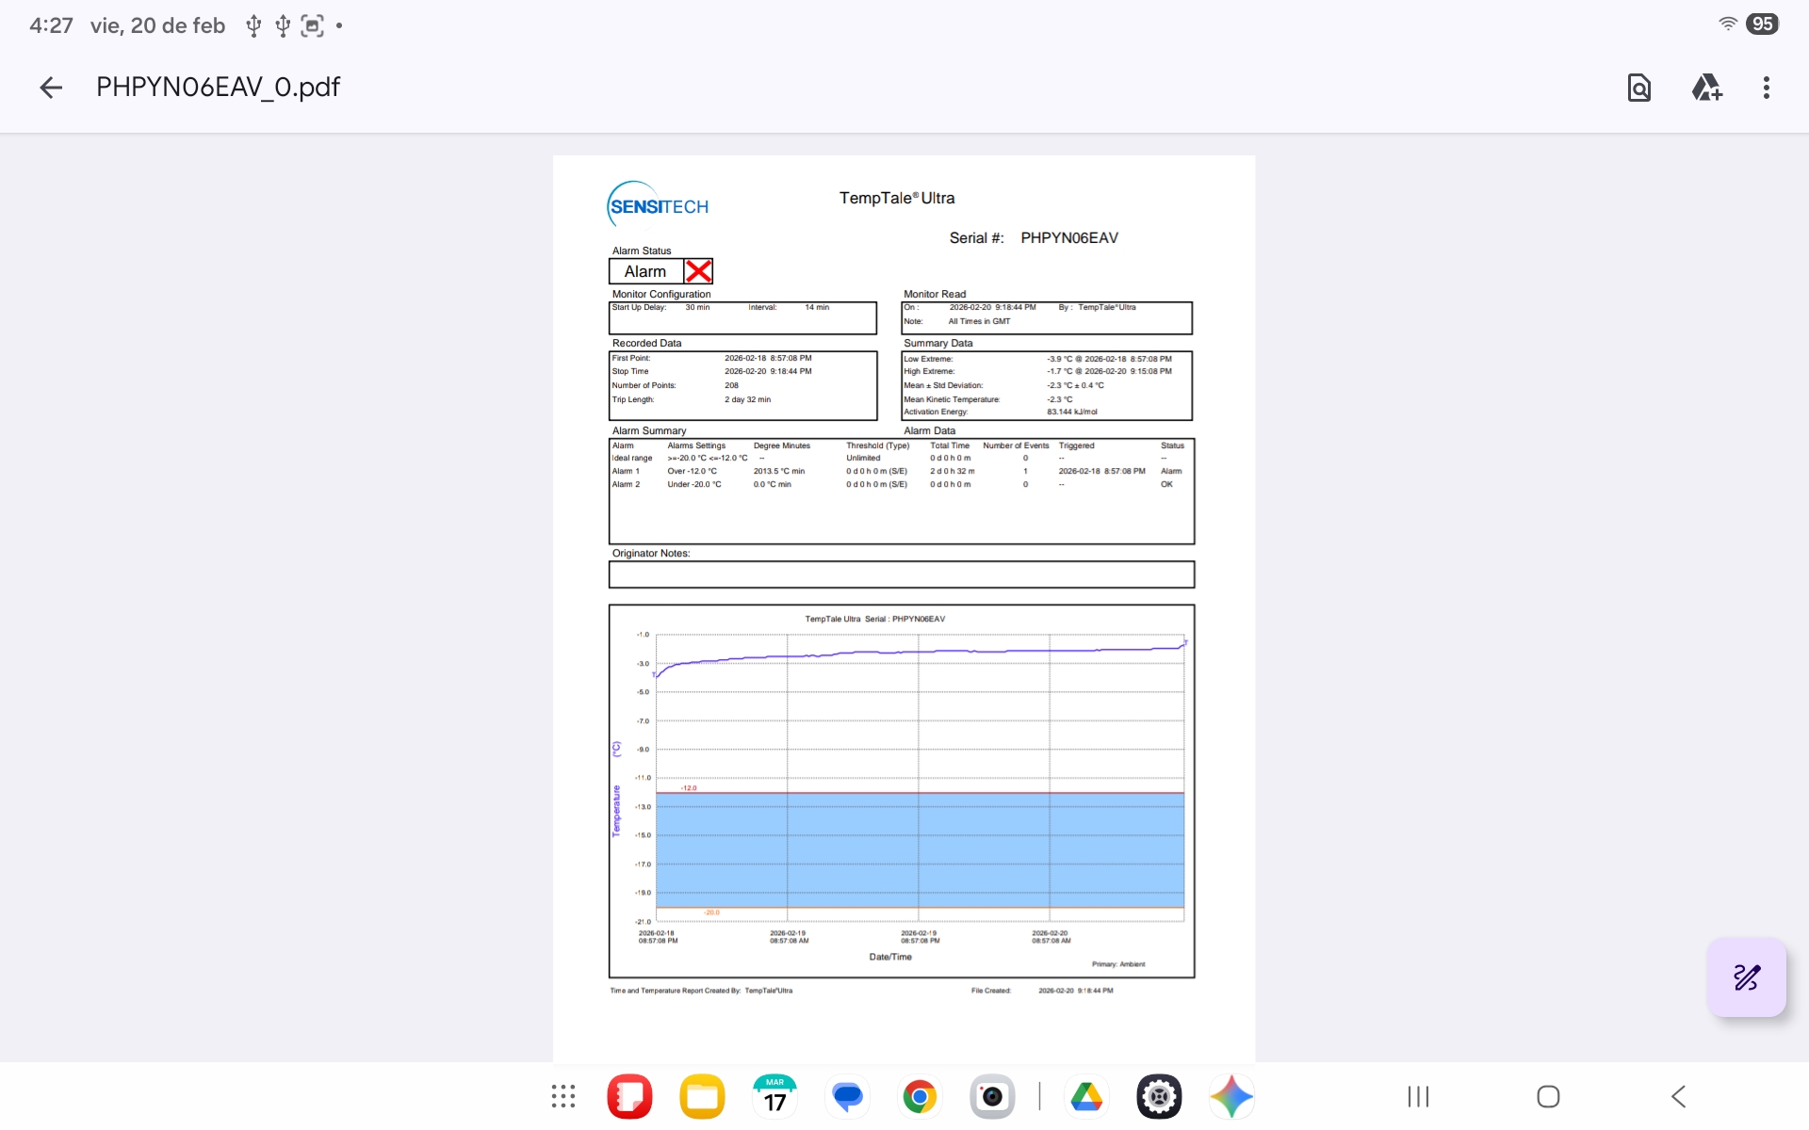
Task: Tap the temperature chart in the PDF
Action: 902,791
